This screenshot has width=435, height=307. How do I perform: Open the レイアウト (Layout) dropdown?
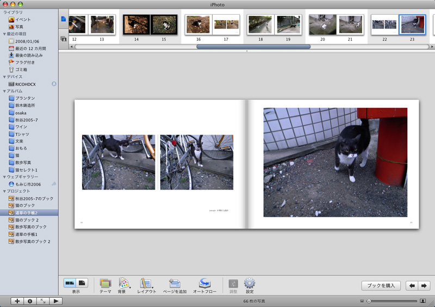(x=146, y=284)
